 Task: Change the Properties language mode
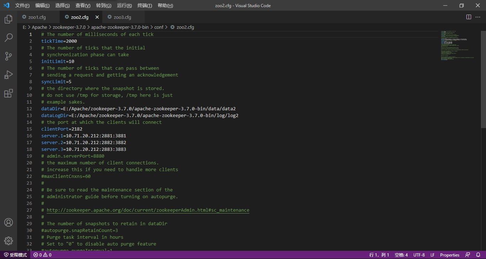point(450,255)
